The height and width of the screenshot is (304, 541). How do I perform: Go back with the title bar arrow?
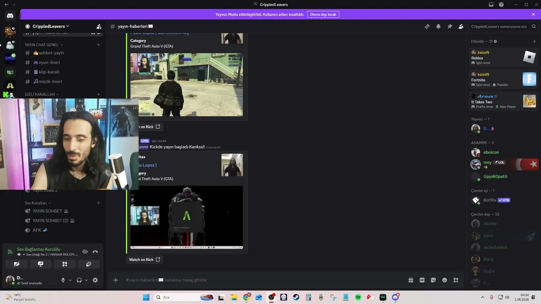click(6, 5)
